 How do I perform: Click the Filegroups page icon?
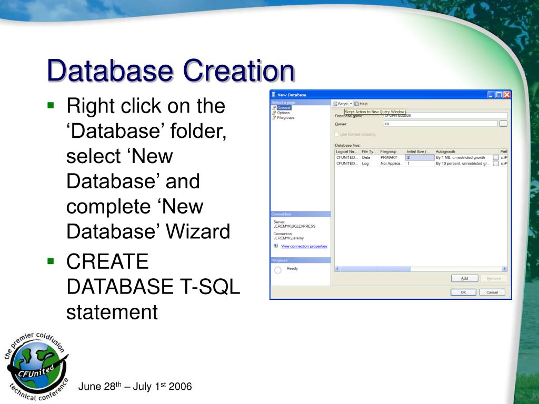coord(274,117)
